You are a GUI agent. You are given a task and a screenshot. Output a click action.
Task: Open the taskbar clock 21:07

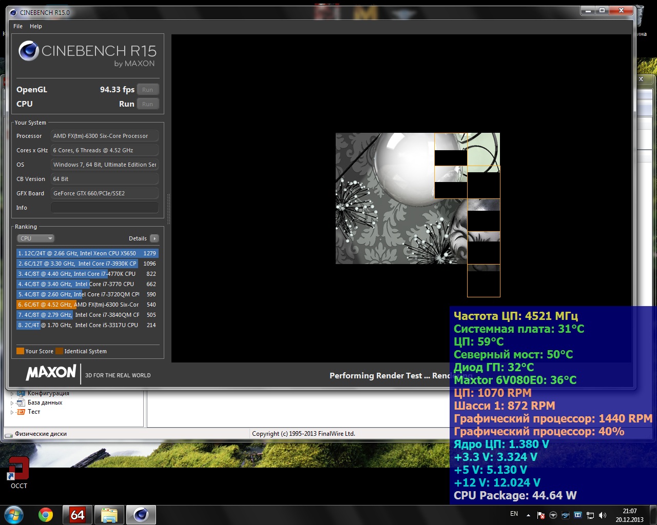pos(629,515)
